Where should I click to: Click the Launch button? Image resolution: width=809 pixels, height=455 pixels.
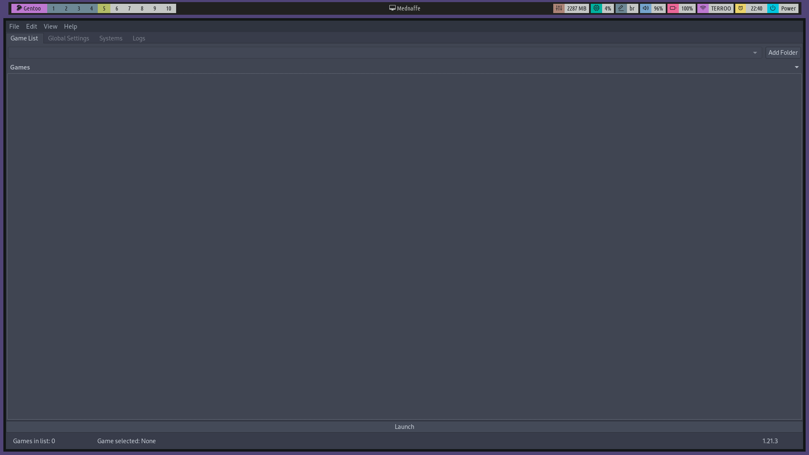(x=404, y=427)
